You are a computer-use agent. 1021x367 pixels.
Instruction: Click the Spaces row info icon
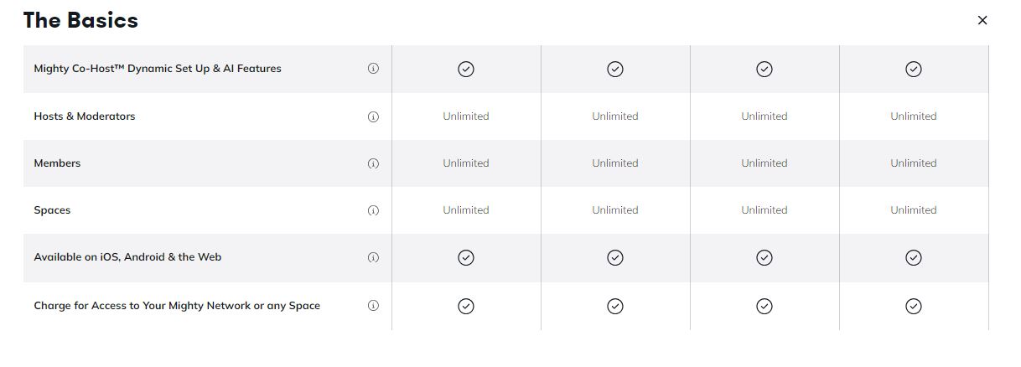374,210
